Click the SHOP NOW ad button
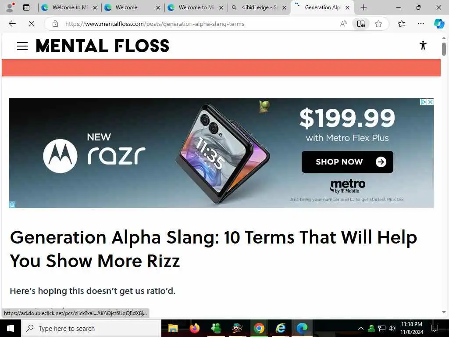Viewport: 449px width, 337px height. click(x=347, y=162)
